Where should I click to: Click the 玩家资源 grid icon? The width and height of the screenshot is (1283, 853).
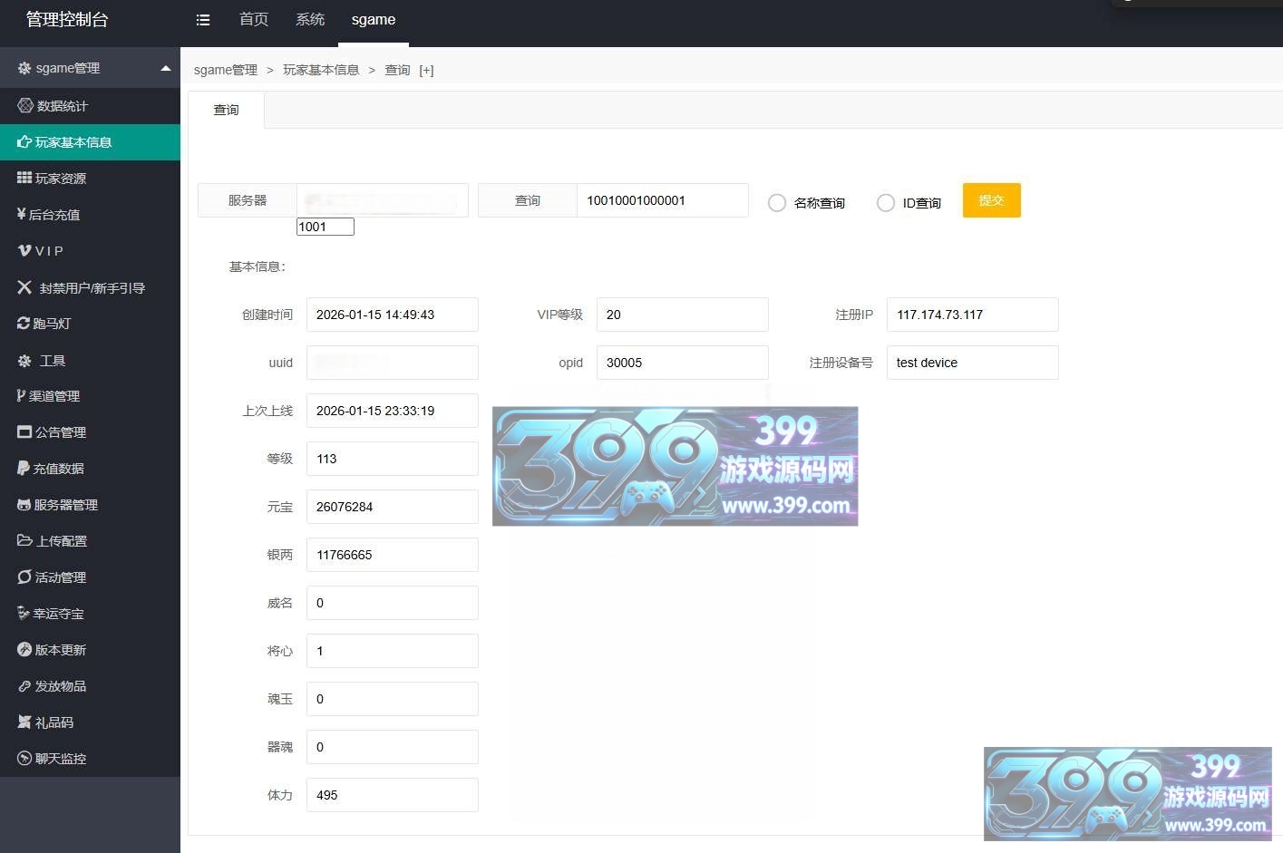[x=24, y=179]
